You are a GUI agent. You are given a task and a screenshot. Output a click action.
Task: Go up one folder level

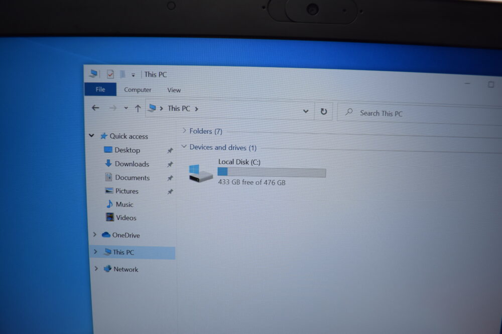(138, 109)
